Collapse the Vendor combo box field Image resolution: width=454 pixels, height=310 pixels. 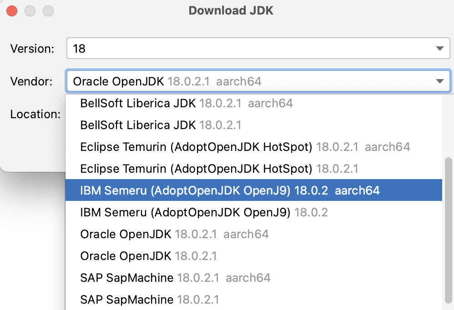point(250,82)
